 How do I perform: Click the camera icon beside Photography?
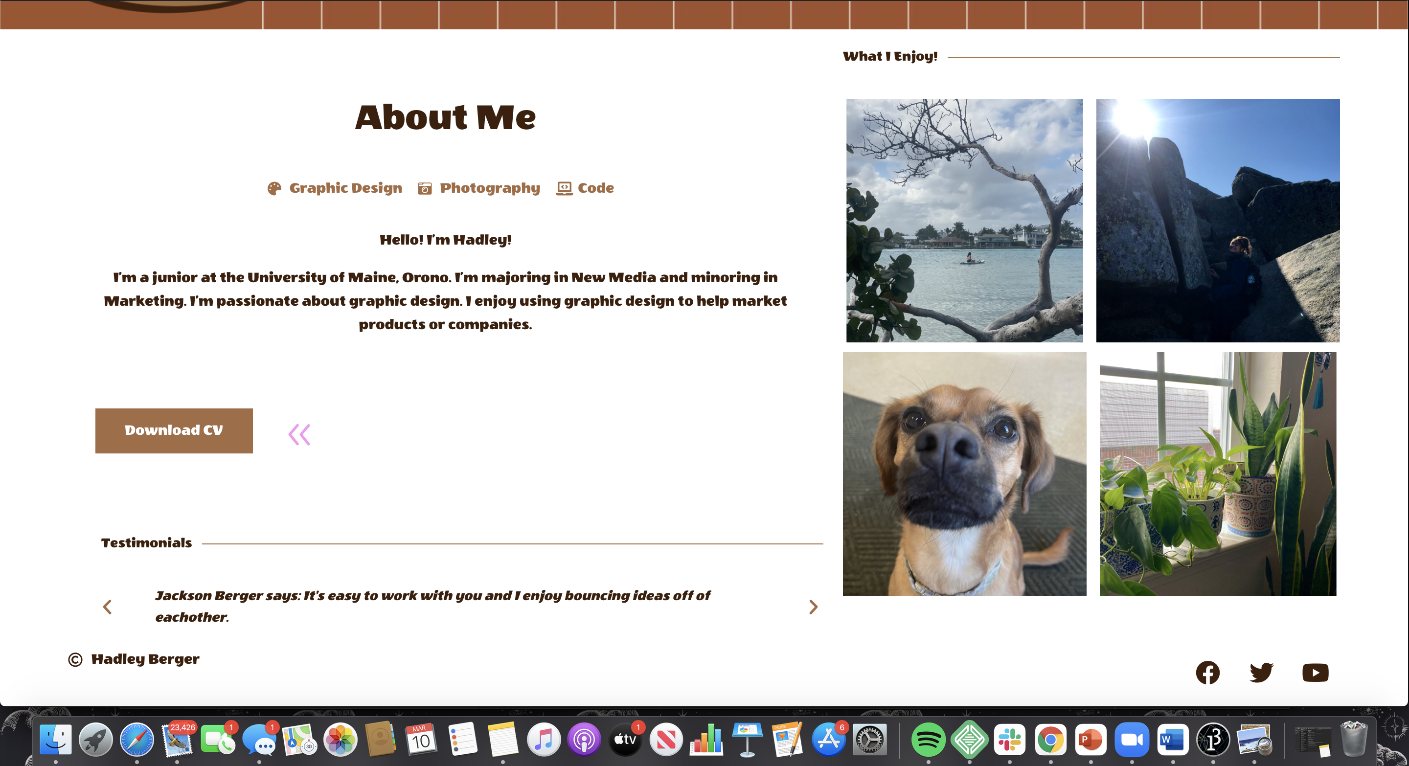pos(425,189)
